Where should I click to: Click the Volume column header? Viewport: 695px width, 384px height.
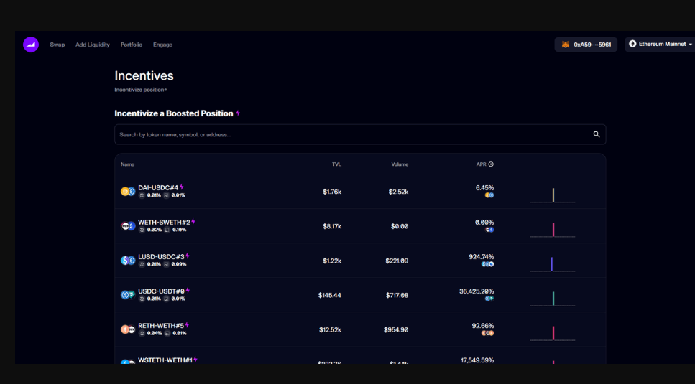[x=400, y=164]
